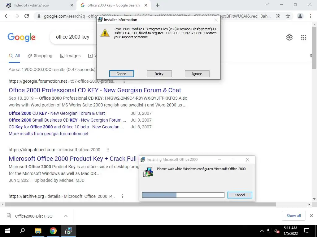
Task: Click the lock icon in address bar
Action: click(39, 16)
